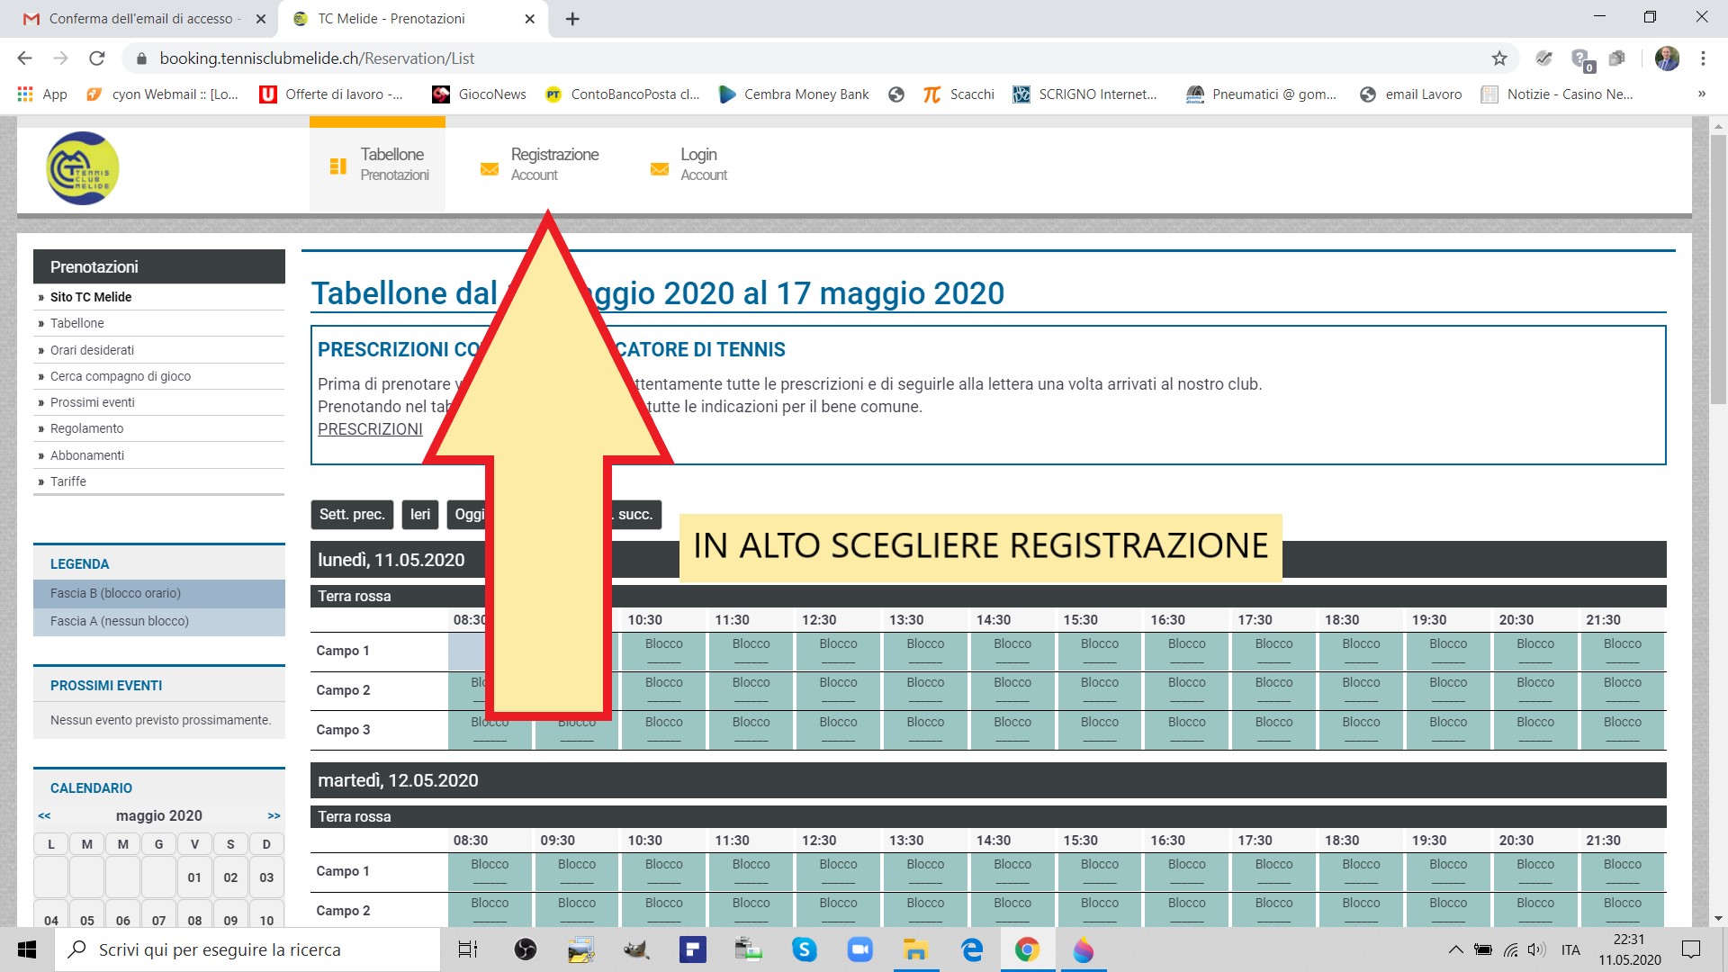Open the Registrazione Account menu item
The image size is (1728, 972).
pyautogui.click(x=540, y=165)
